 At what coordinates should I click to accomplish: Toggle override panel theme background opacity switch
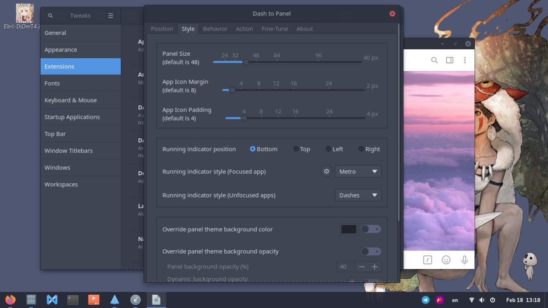point(371,251)
